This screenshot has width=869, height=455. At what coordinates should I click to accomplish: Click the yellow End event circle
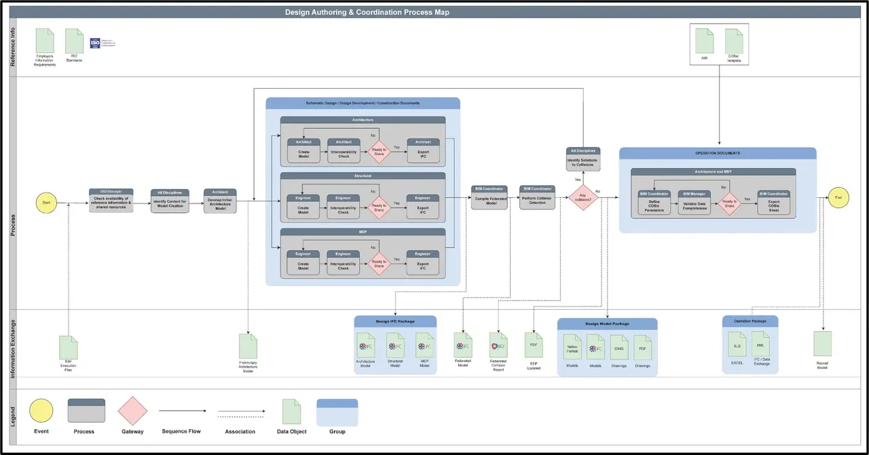[838, 198]
